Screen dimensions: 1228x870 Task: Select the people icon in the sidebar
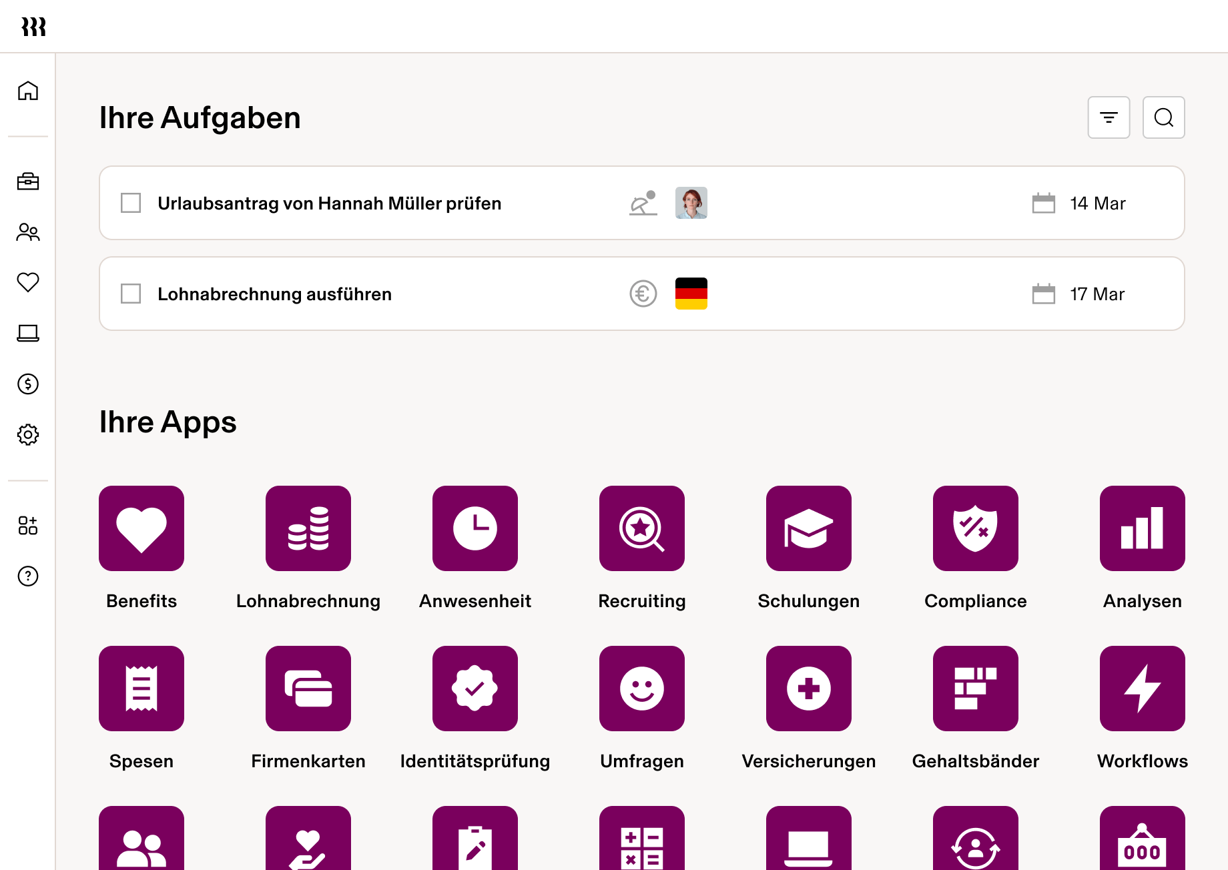pyautogui.click(x=28, y=232)
